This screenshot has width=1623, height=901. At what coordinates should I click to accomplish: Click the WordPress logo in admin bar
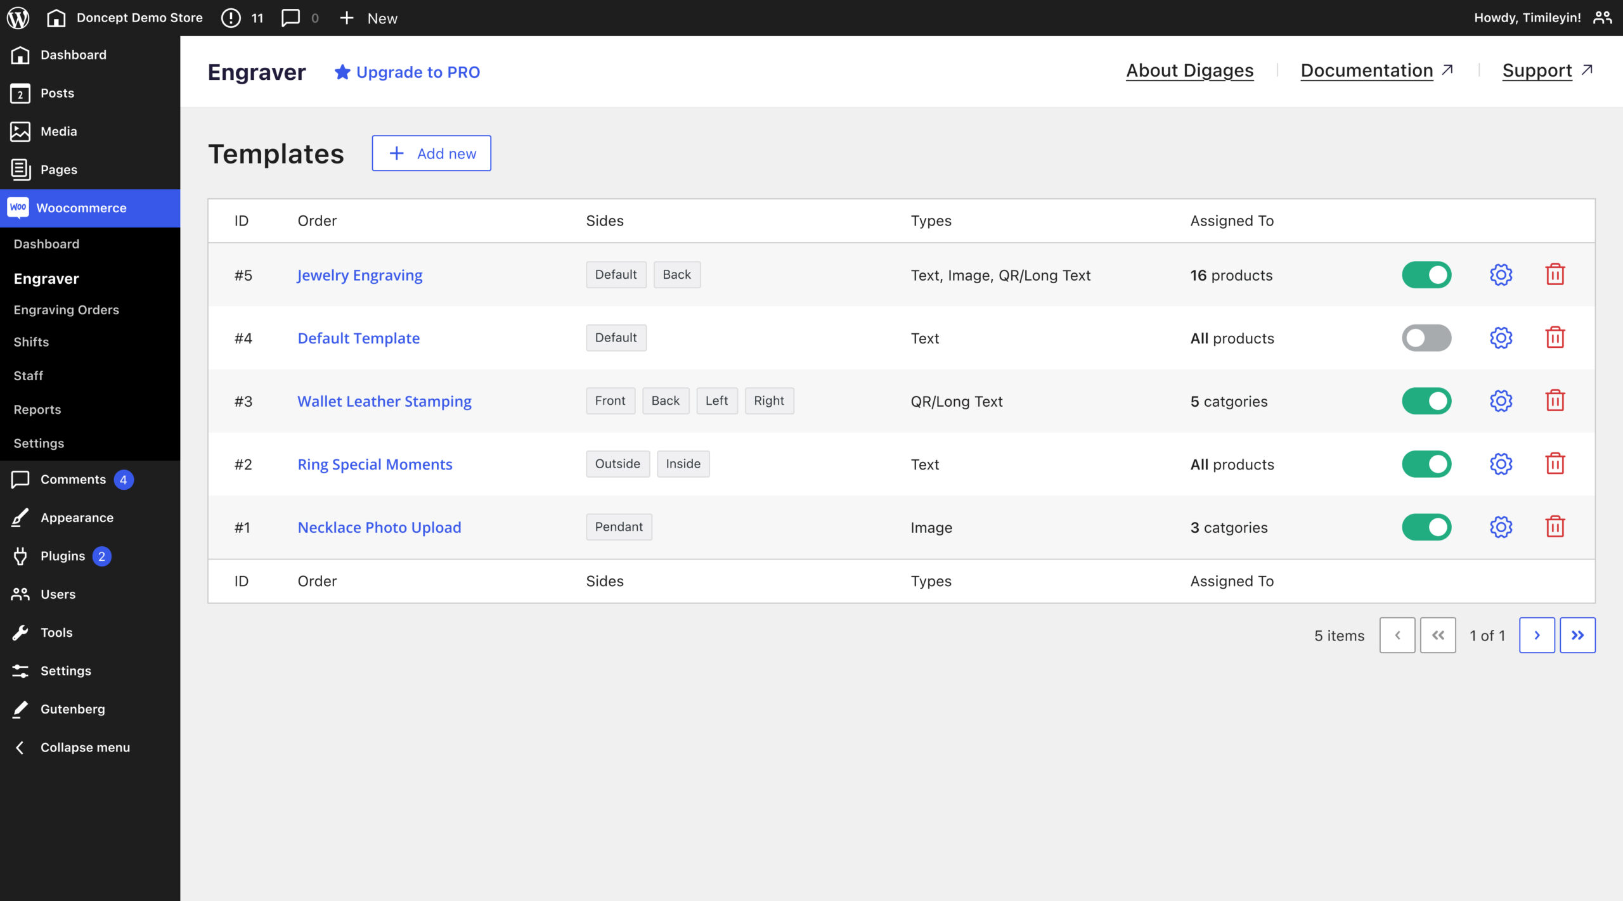(x=18, y=18)
